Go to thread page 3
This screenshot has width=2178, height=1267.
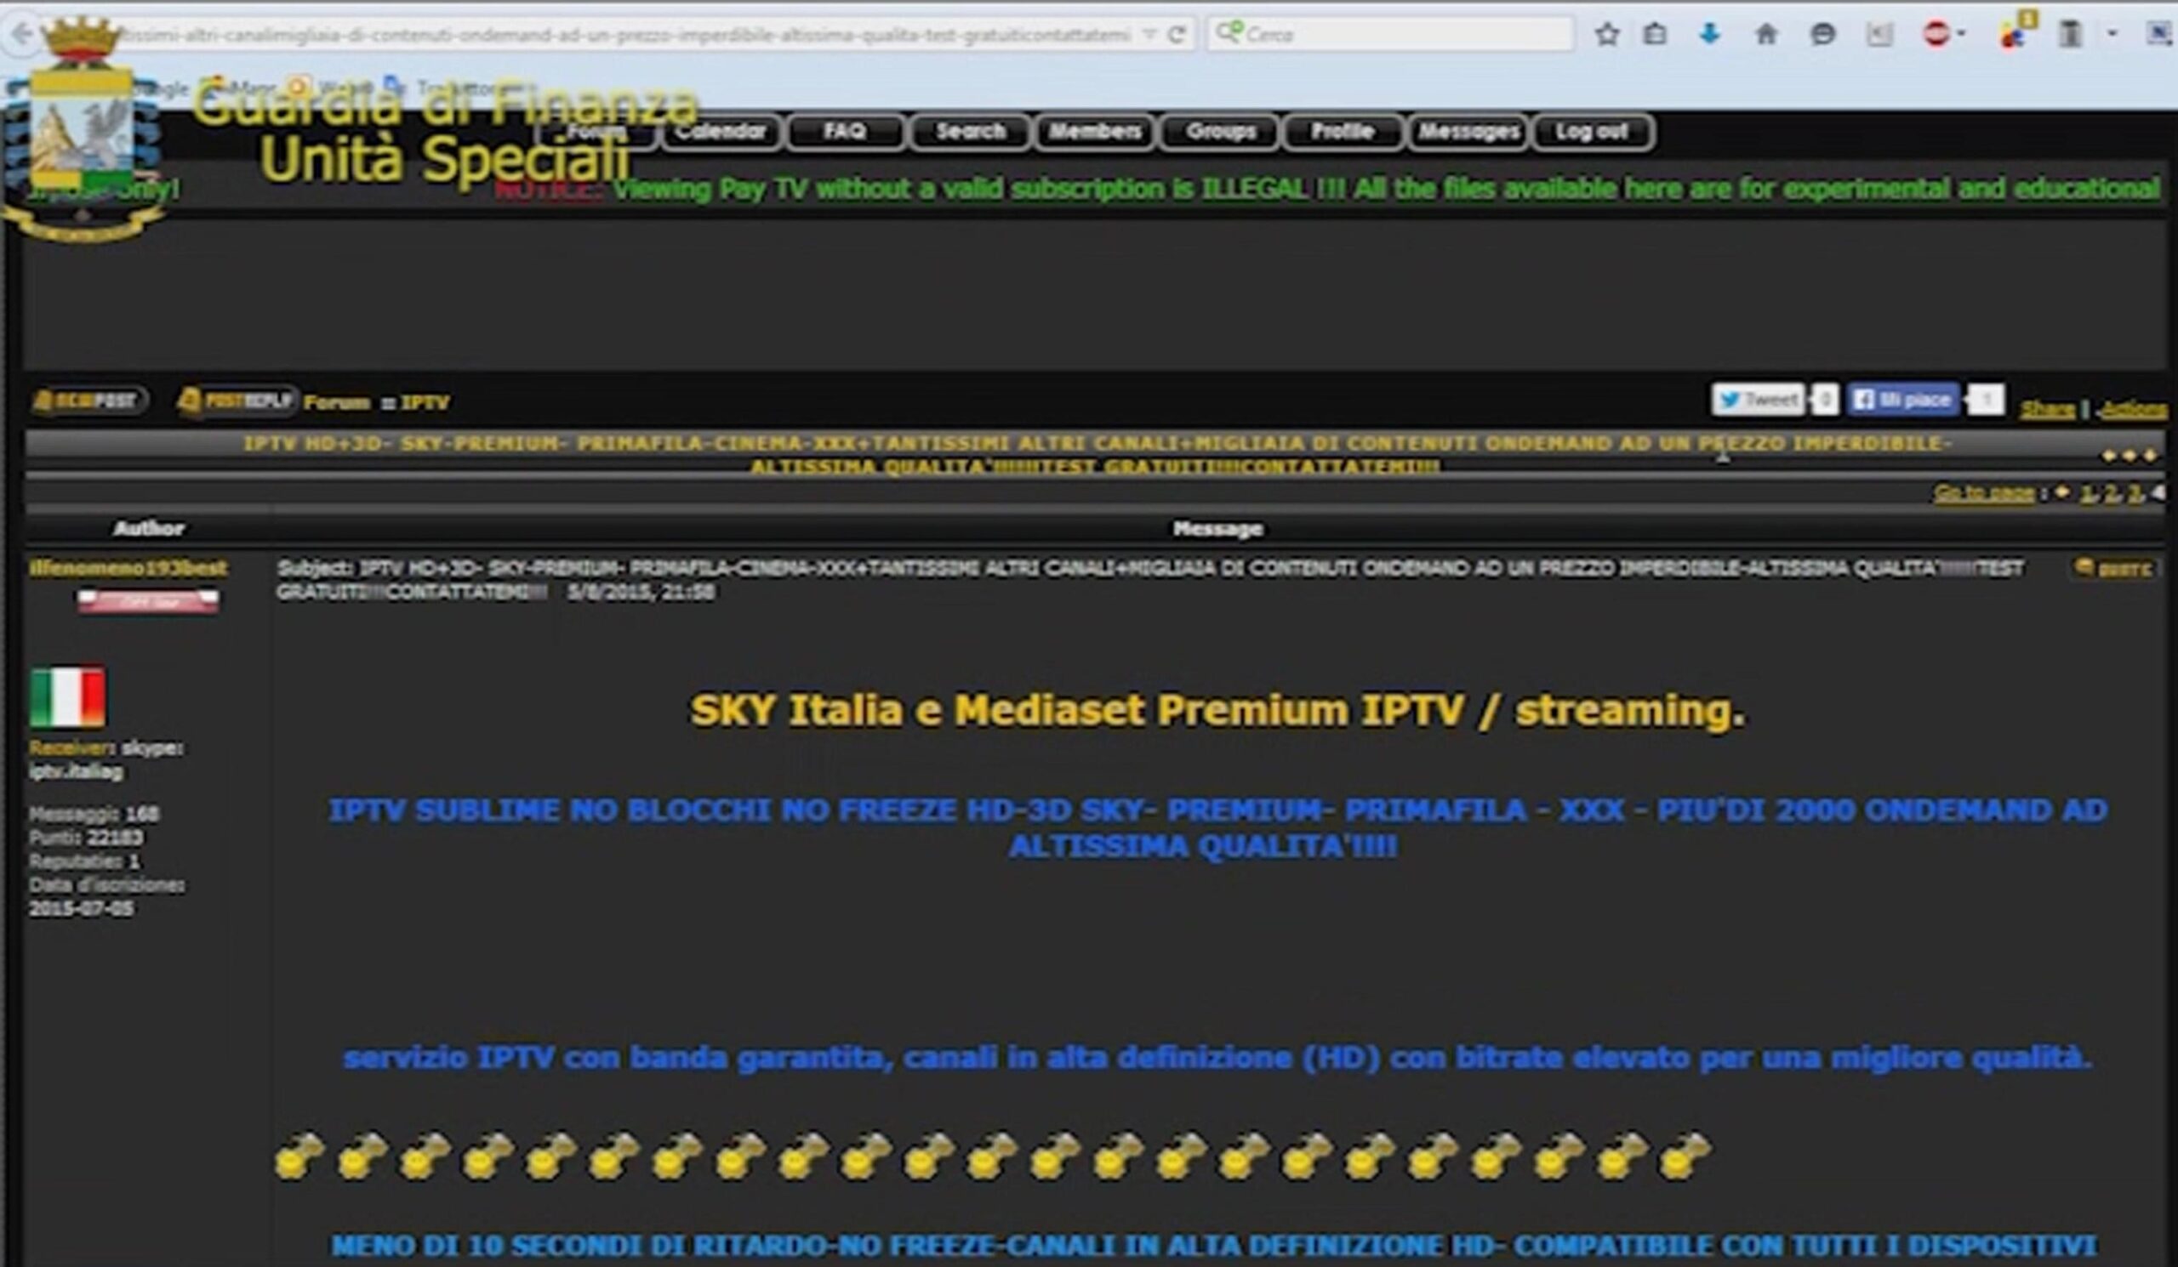[2134, 493]
